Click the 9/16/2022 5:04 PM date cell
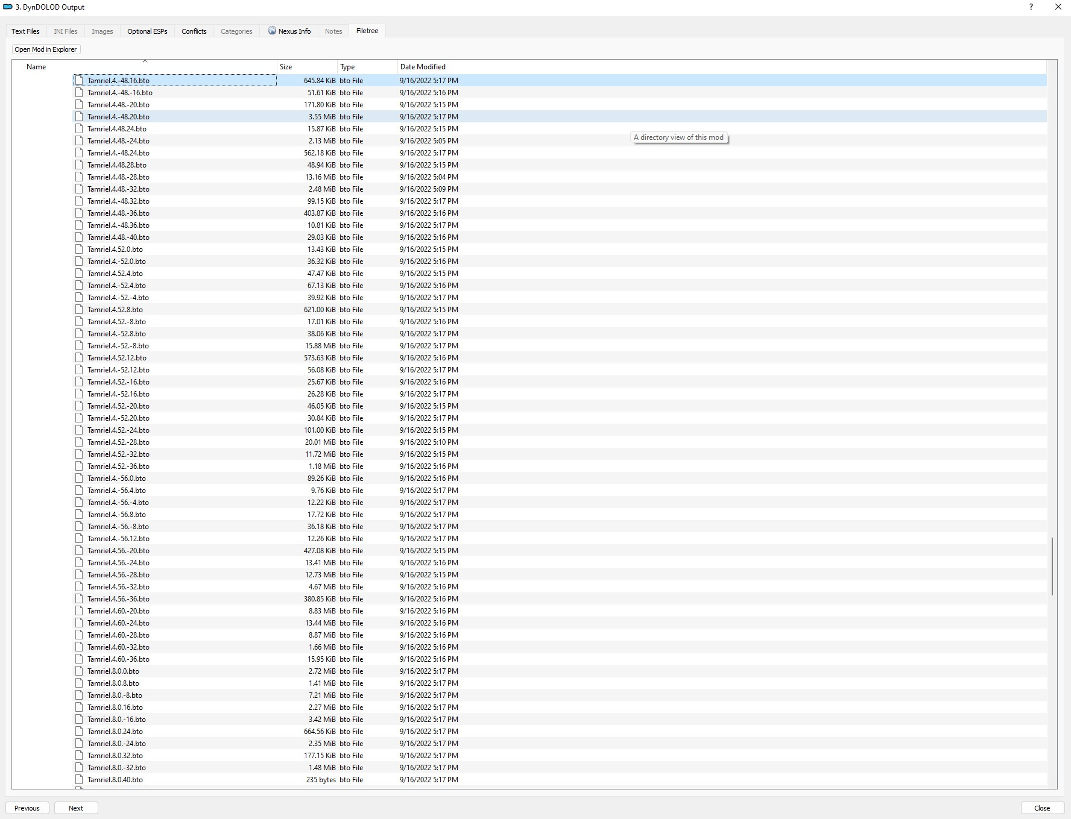The image size is (1071, 819). (x=429, y=177)
